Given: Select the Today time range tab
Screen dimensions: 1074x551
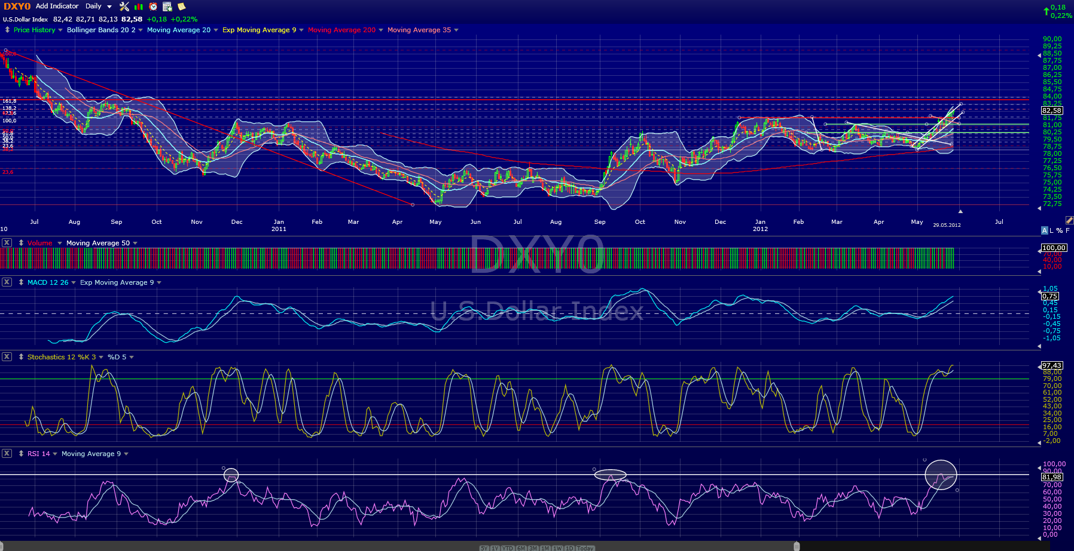Looking at the screenshot, I should click(585, 548).
